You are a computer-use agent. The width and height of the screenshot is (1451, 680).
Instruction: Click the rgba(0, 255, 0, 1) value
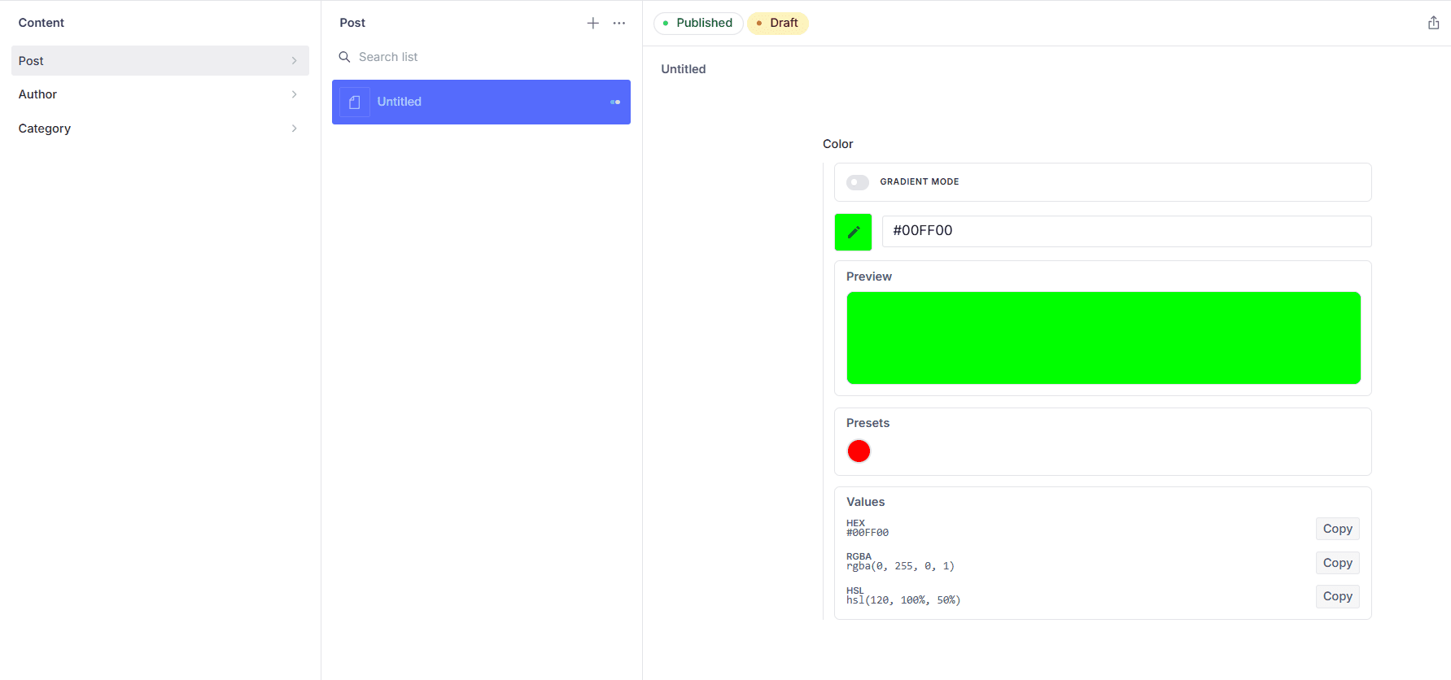tap(900, 566)
